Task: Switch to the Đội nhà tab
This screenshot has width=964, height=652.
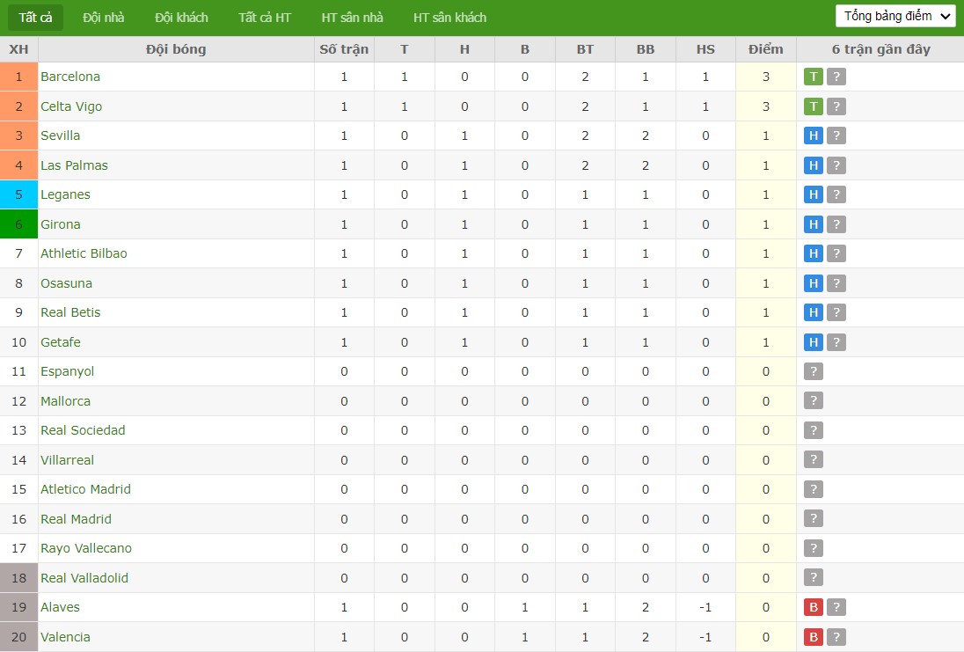Action: click(x=103, y=18)
